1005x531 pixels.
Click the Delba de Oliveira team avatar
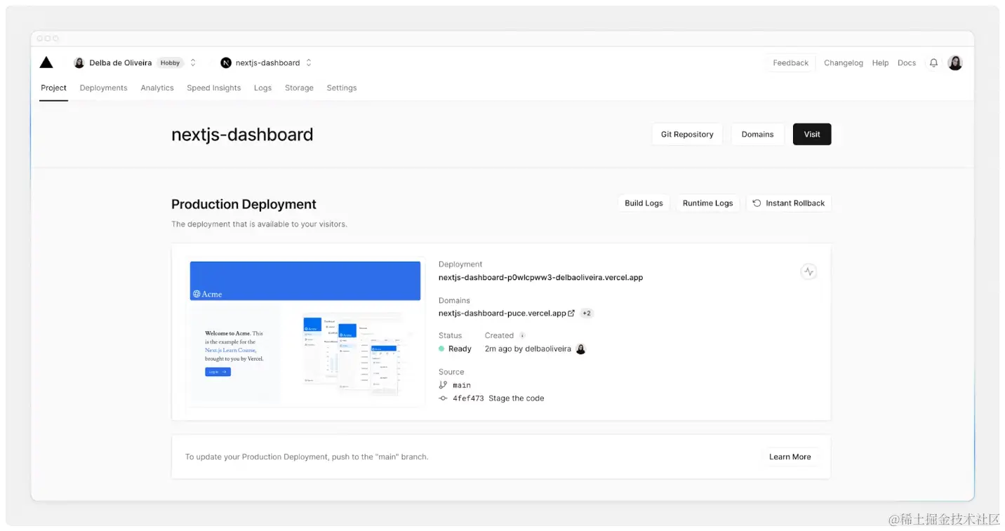coord(79,63)
